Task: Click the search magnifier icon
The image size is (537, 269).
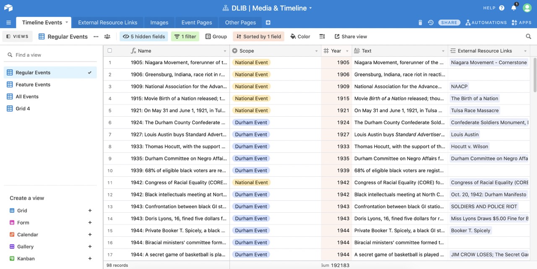Action: (x=528, y=37)
